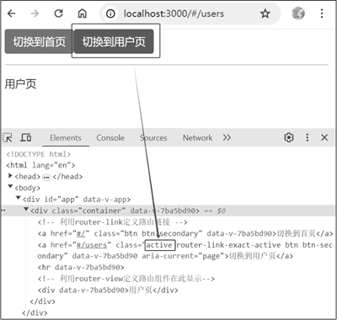Select the <!DOCTYPE html> line

pos(39,154)
